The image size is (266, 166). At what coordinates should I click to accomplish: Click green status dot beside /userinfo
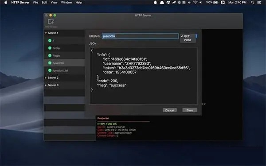pyautogui.click(x=50, y=63)
